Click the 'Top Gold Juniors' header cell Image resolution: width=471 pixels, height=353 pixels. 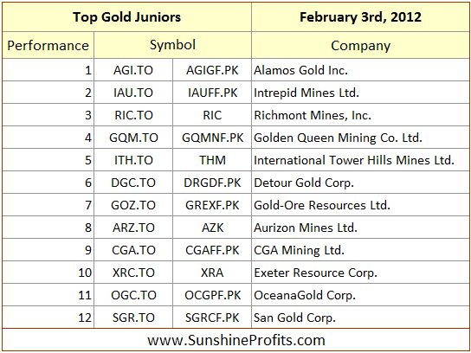coord(126,17)
